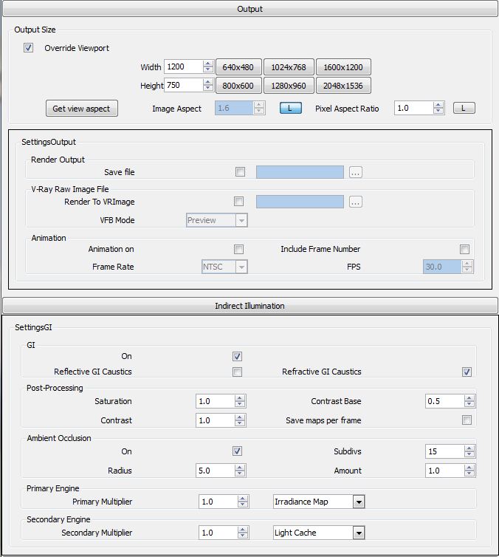Browse for VRImage file path
The width and height of the screenshot is (499, 557).
click(x=356, y=202)
